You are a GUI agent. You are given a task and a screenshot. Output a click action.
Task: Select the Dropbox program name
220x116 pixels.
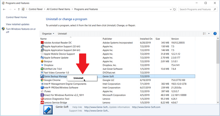[x=49, y=65]
